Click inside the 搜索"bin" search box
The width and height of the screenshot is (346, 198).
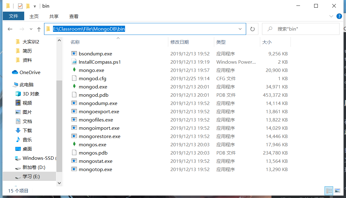point(300,28)
